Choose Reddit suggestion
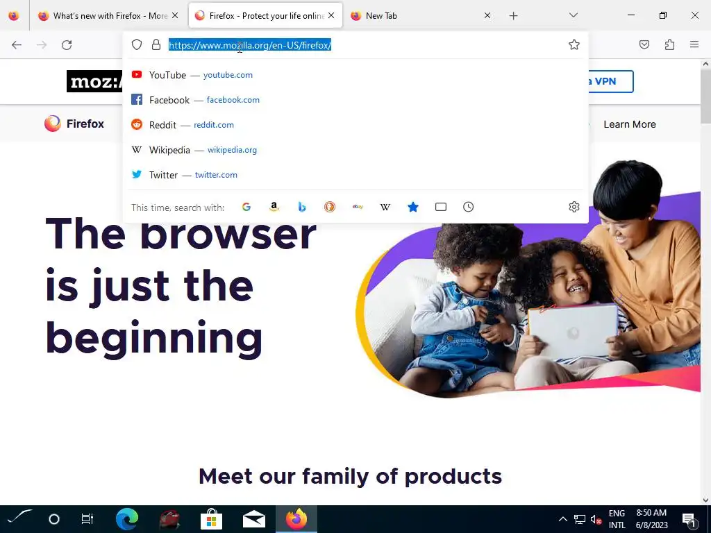Image resolution: width=711 pixels, height=533 pixels. click(355, 125)
